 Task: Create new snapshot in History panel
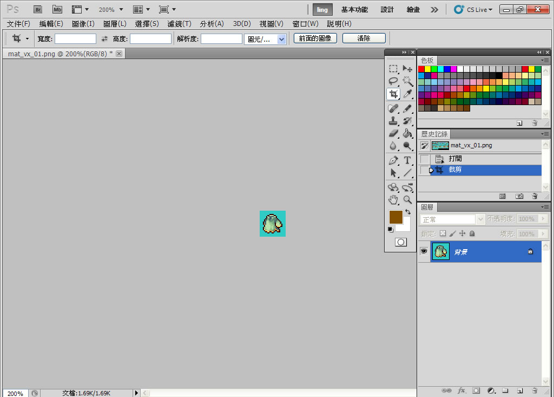pos(519,197)
